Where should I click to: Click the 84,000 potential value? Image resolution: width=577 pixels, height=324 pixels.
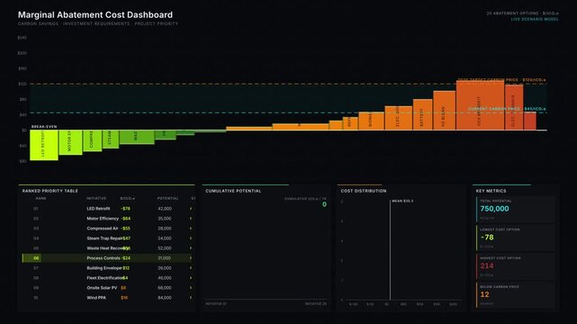coord(165,298)
